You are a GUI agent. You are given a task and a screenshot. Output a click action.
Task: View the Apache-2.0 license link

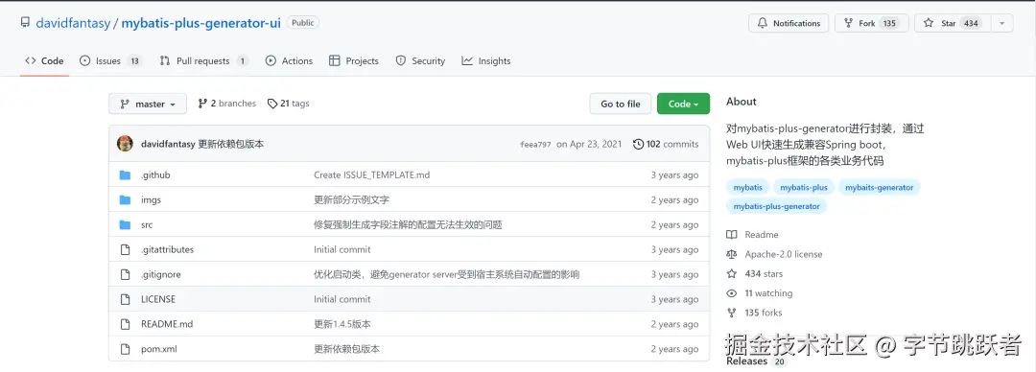pos(774,254)
